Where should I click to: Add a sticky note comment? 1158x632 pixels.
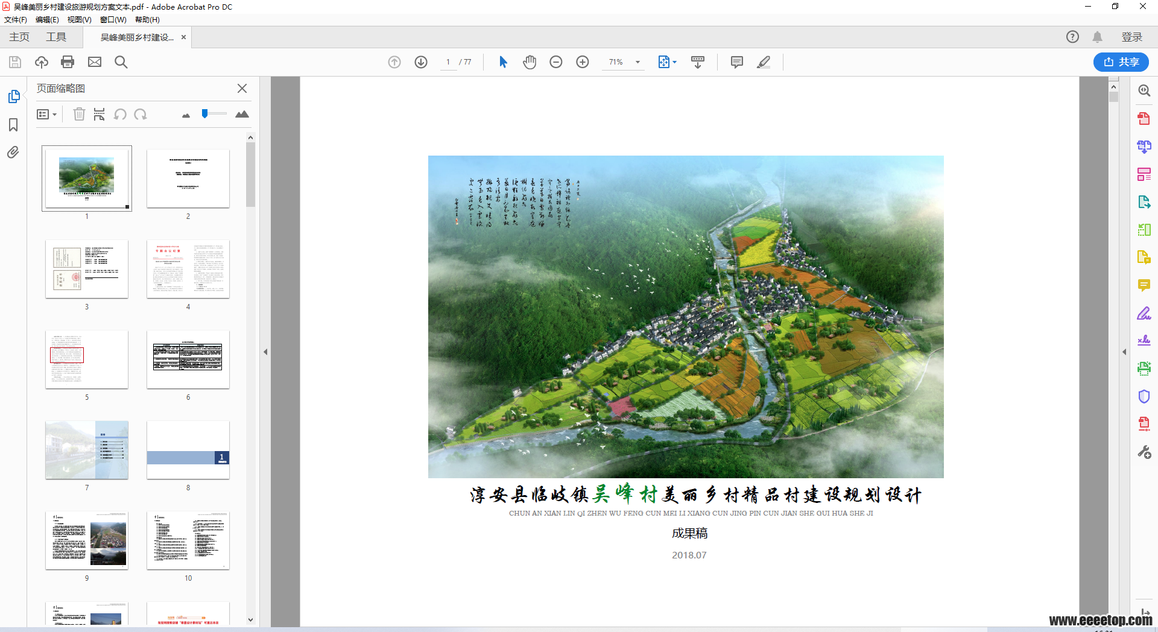[736, 62]
